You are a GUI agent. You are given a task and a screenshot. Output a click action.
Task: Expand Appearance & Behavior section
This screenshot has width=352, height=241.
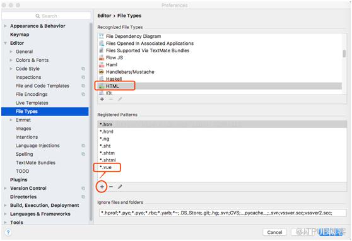pos(5,26)
